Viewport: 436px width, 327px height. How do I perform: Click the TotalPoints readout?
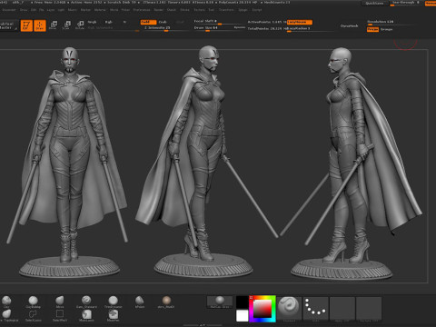(267, 29)
